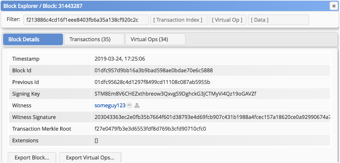Open the Virtual Ops (34) tab

[155, 39]
